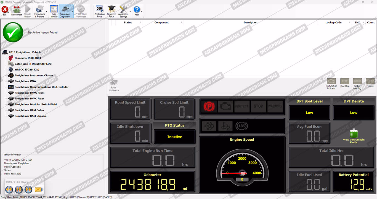Select Freightliner Instrument Cluster
The height and width of the screenshot is (199, 377).
(x=34, y=75)
